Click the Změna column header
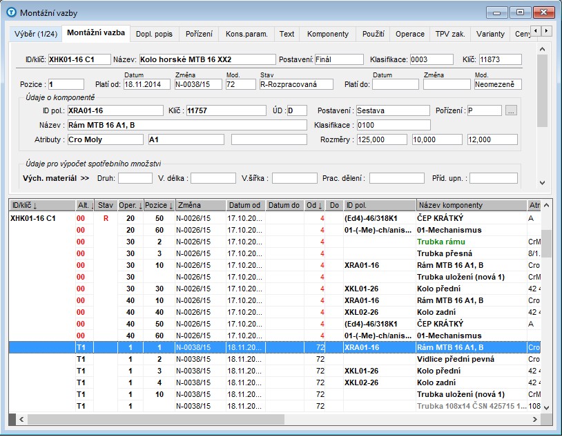 (x=201, y=206)
